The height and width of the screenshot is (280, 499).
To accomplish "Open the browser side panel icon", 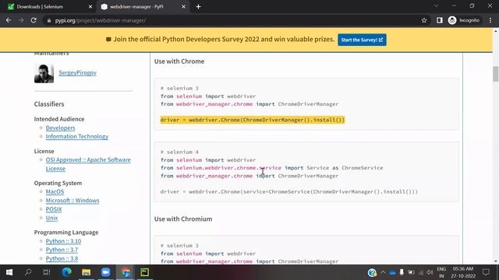I will tap(440, 20).
